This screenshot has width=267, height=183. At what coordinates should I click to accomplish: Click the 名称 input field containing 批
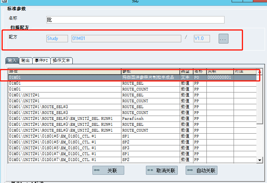click(135, 20)
